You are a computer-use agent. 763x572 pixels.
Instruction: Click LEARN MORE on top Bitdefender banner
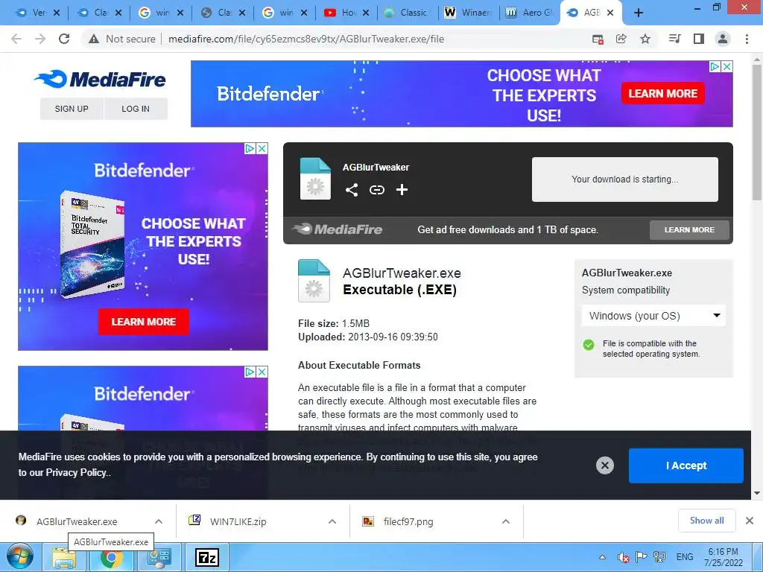[x=662, y=93]
